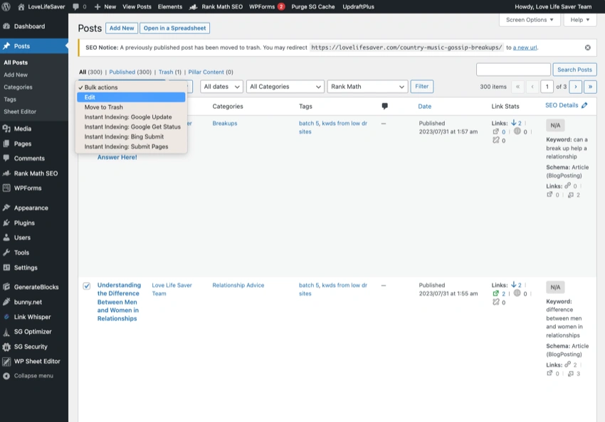
Task: Open WP Sheet Editor menu item
Action: pyautogui.click(x=37, y=361)
